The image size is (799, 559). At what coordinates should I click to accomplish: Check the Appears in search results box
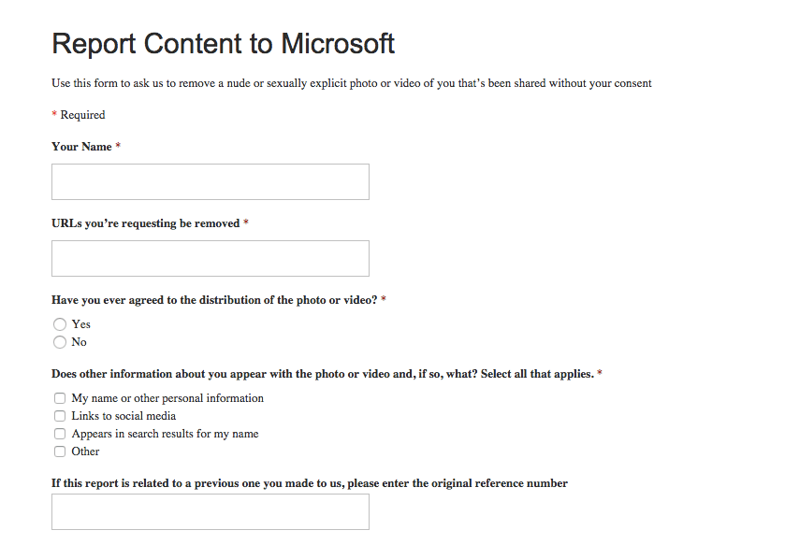click(x=60, y=434)
